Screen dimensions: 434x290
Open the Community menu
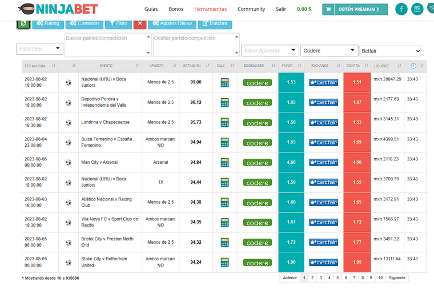[251, 9]
